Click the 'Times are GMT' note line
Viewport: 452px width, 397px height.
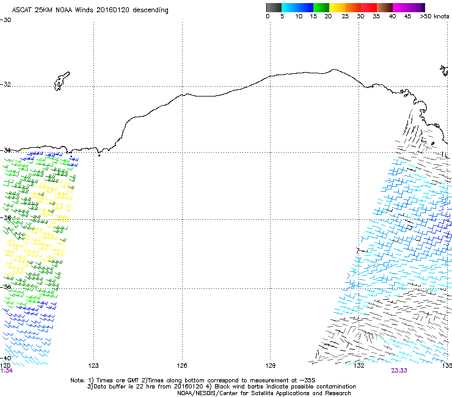(193, 381)
